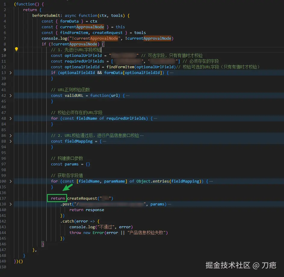Click the highlighted closing brace on line 146

(43, 244)
